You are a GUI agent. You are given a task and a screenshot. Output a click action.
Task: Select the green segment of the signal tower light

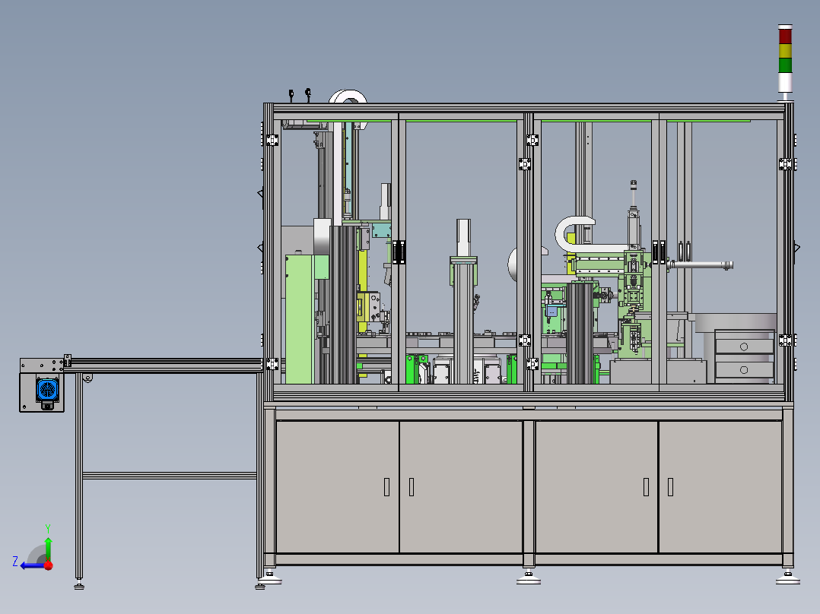pyautogui.click(x=785, y=65)
